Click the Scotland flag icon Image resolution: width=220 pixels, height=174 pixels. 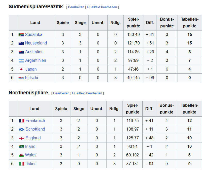(x=22, y=130)
